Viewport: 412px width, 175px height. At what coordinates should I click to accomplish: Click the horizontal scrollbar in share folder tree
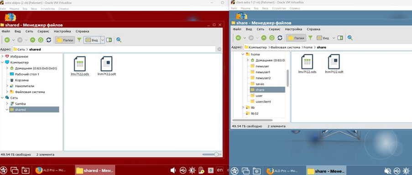pos(252,120)
